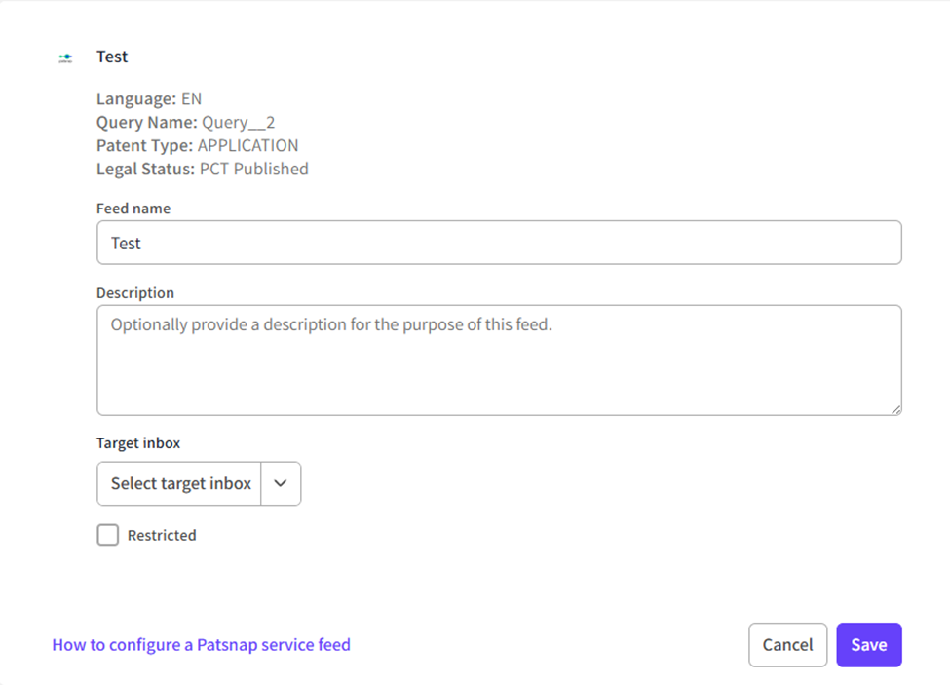Click the APPLICATION patent type value
Screen dimensions: 950x685
pos(247,145)
